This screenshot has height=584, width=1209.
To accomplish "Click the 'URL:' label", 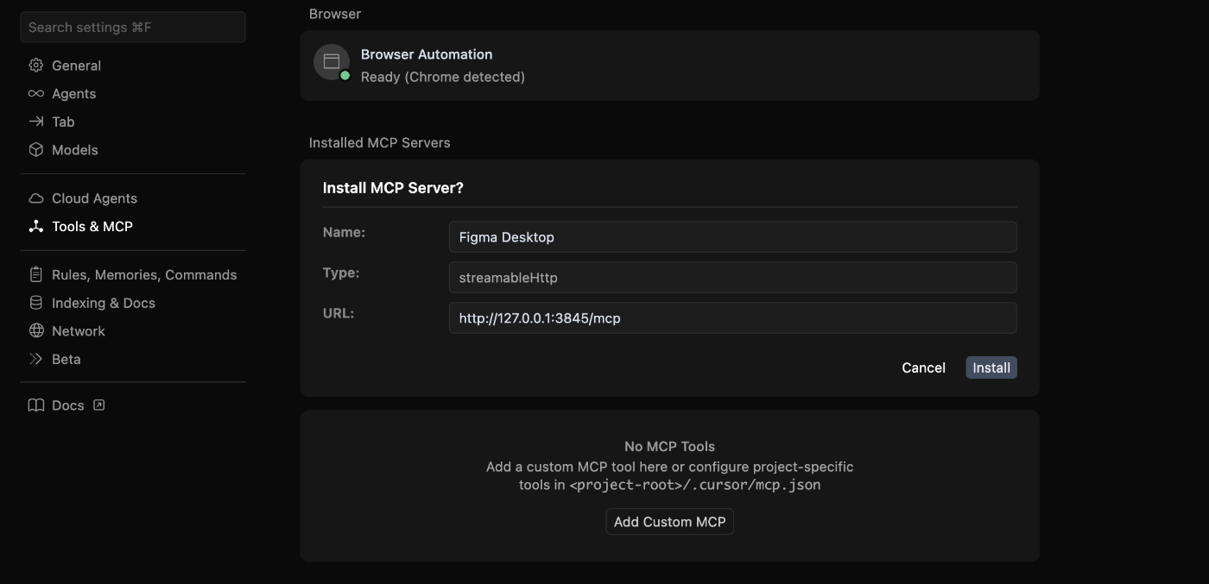I will click(x=339, y=313).
